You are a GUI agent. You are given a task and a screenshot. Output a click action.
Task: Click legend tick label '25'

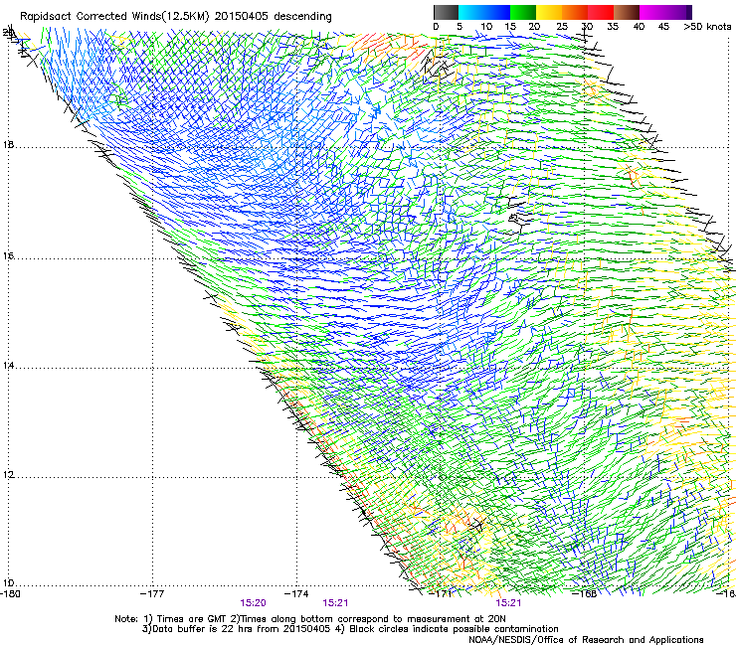click(561, 27)
